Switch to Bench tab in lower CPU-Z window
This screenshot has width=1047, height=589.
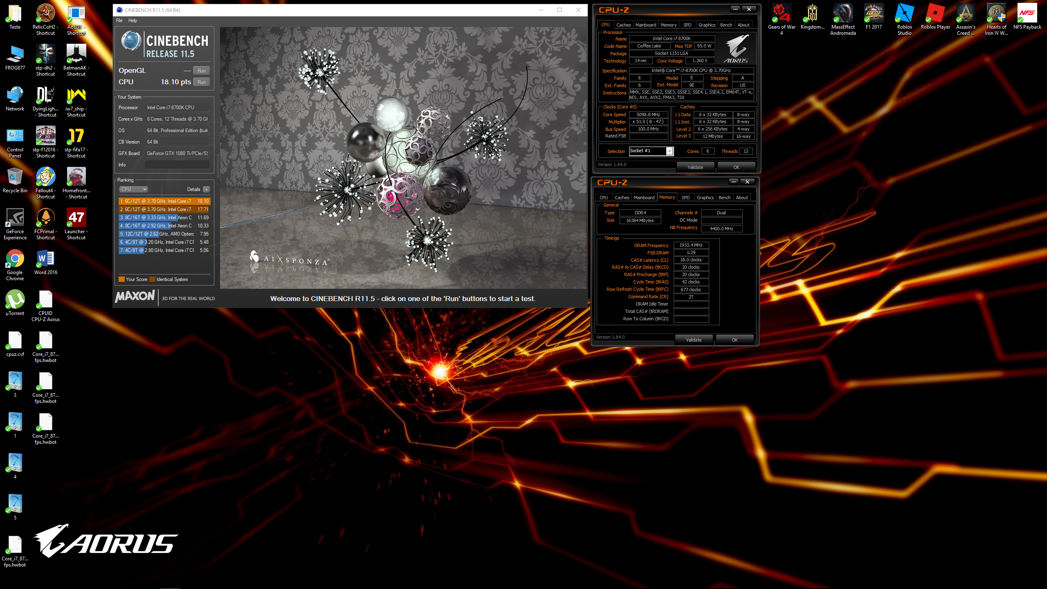(x=724, y=198)
